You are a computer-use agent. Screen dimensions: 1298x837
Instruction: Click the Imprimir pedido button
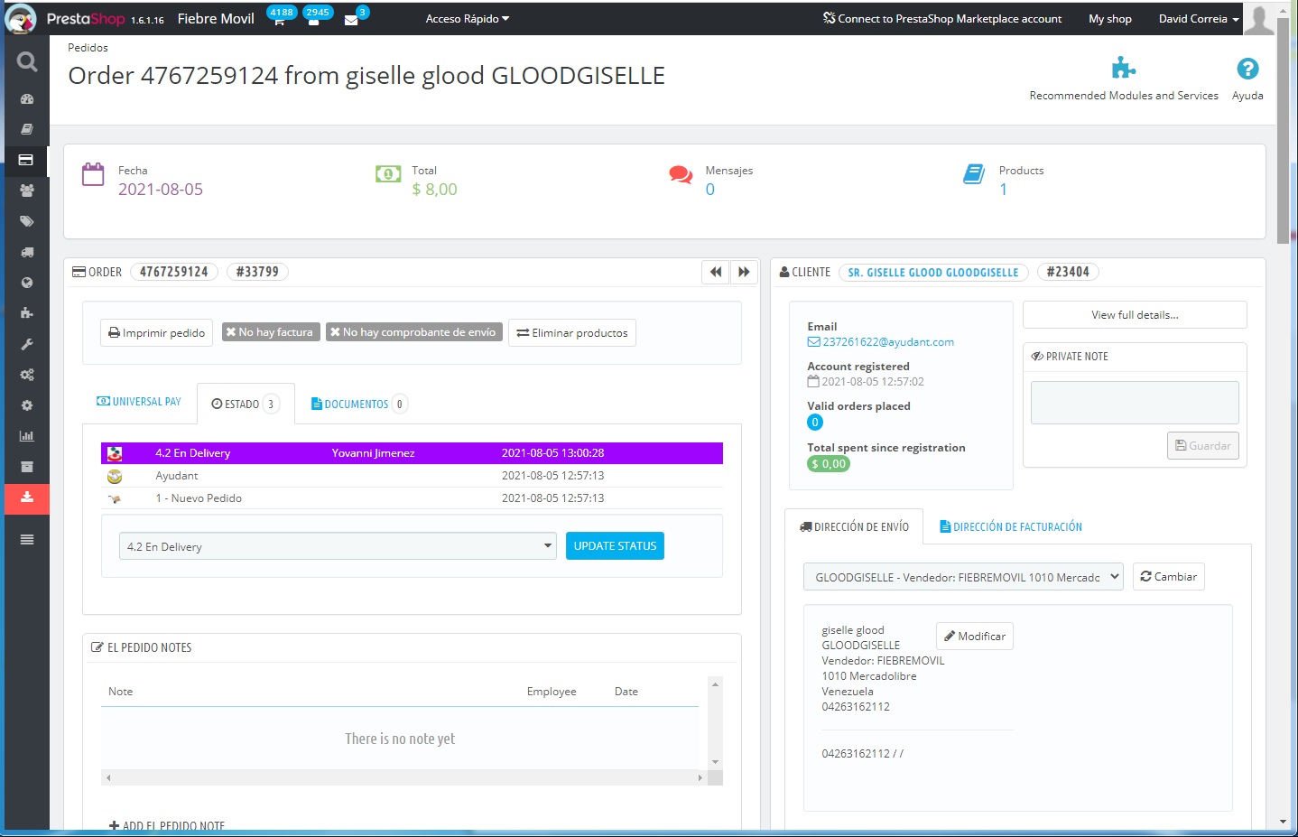pyautogui.click(x=157, y=333)
